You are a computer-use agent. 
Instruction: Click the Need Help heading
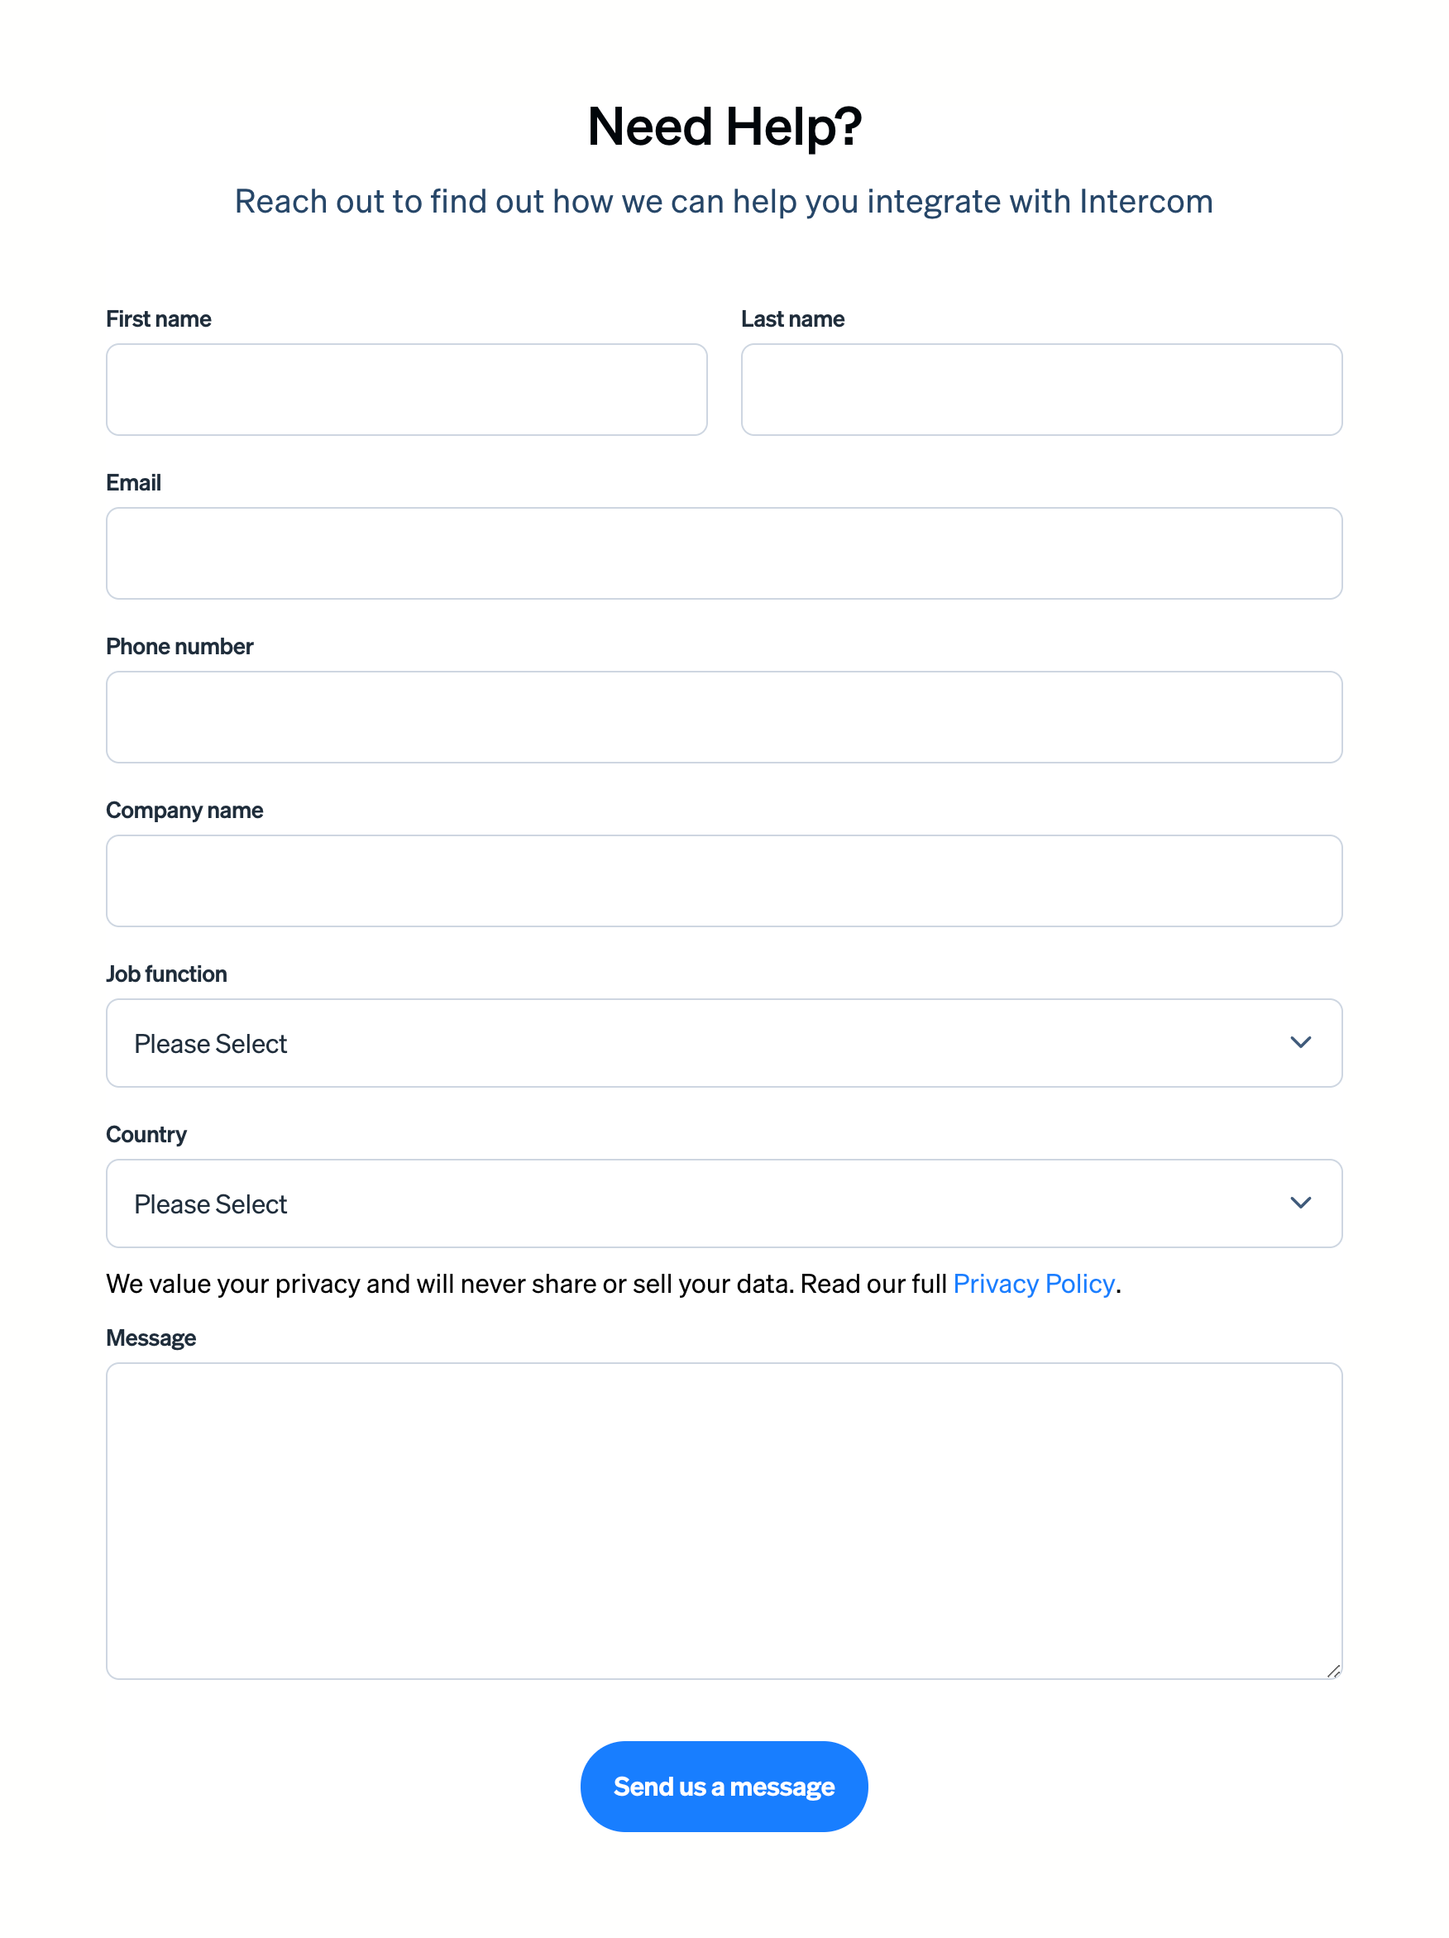[x=724, y=125]
